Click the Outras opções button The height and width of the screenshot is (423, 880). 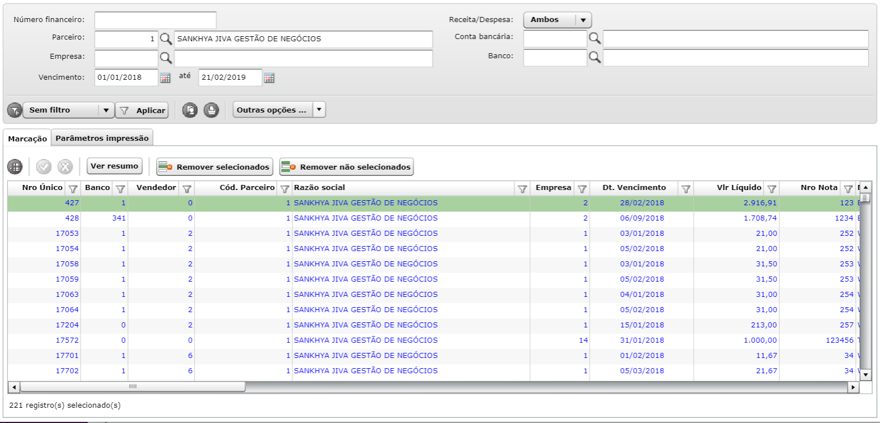(273, 110)
